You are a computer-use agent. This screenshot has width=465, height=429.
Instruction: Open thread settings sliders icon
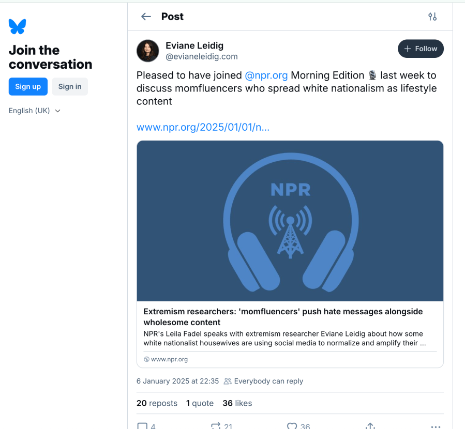point(432,17)
